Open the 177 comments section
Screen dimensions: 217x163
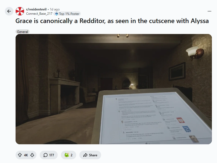[49, 155]
